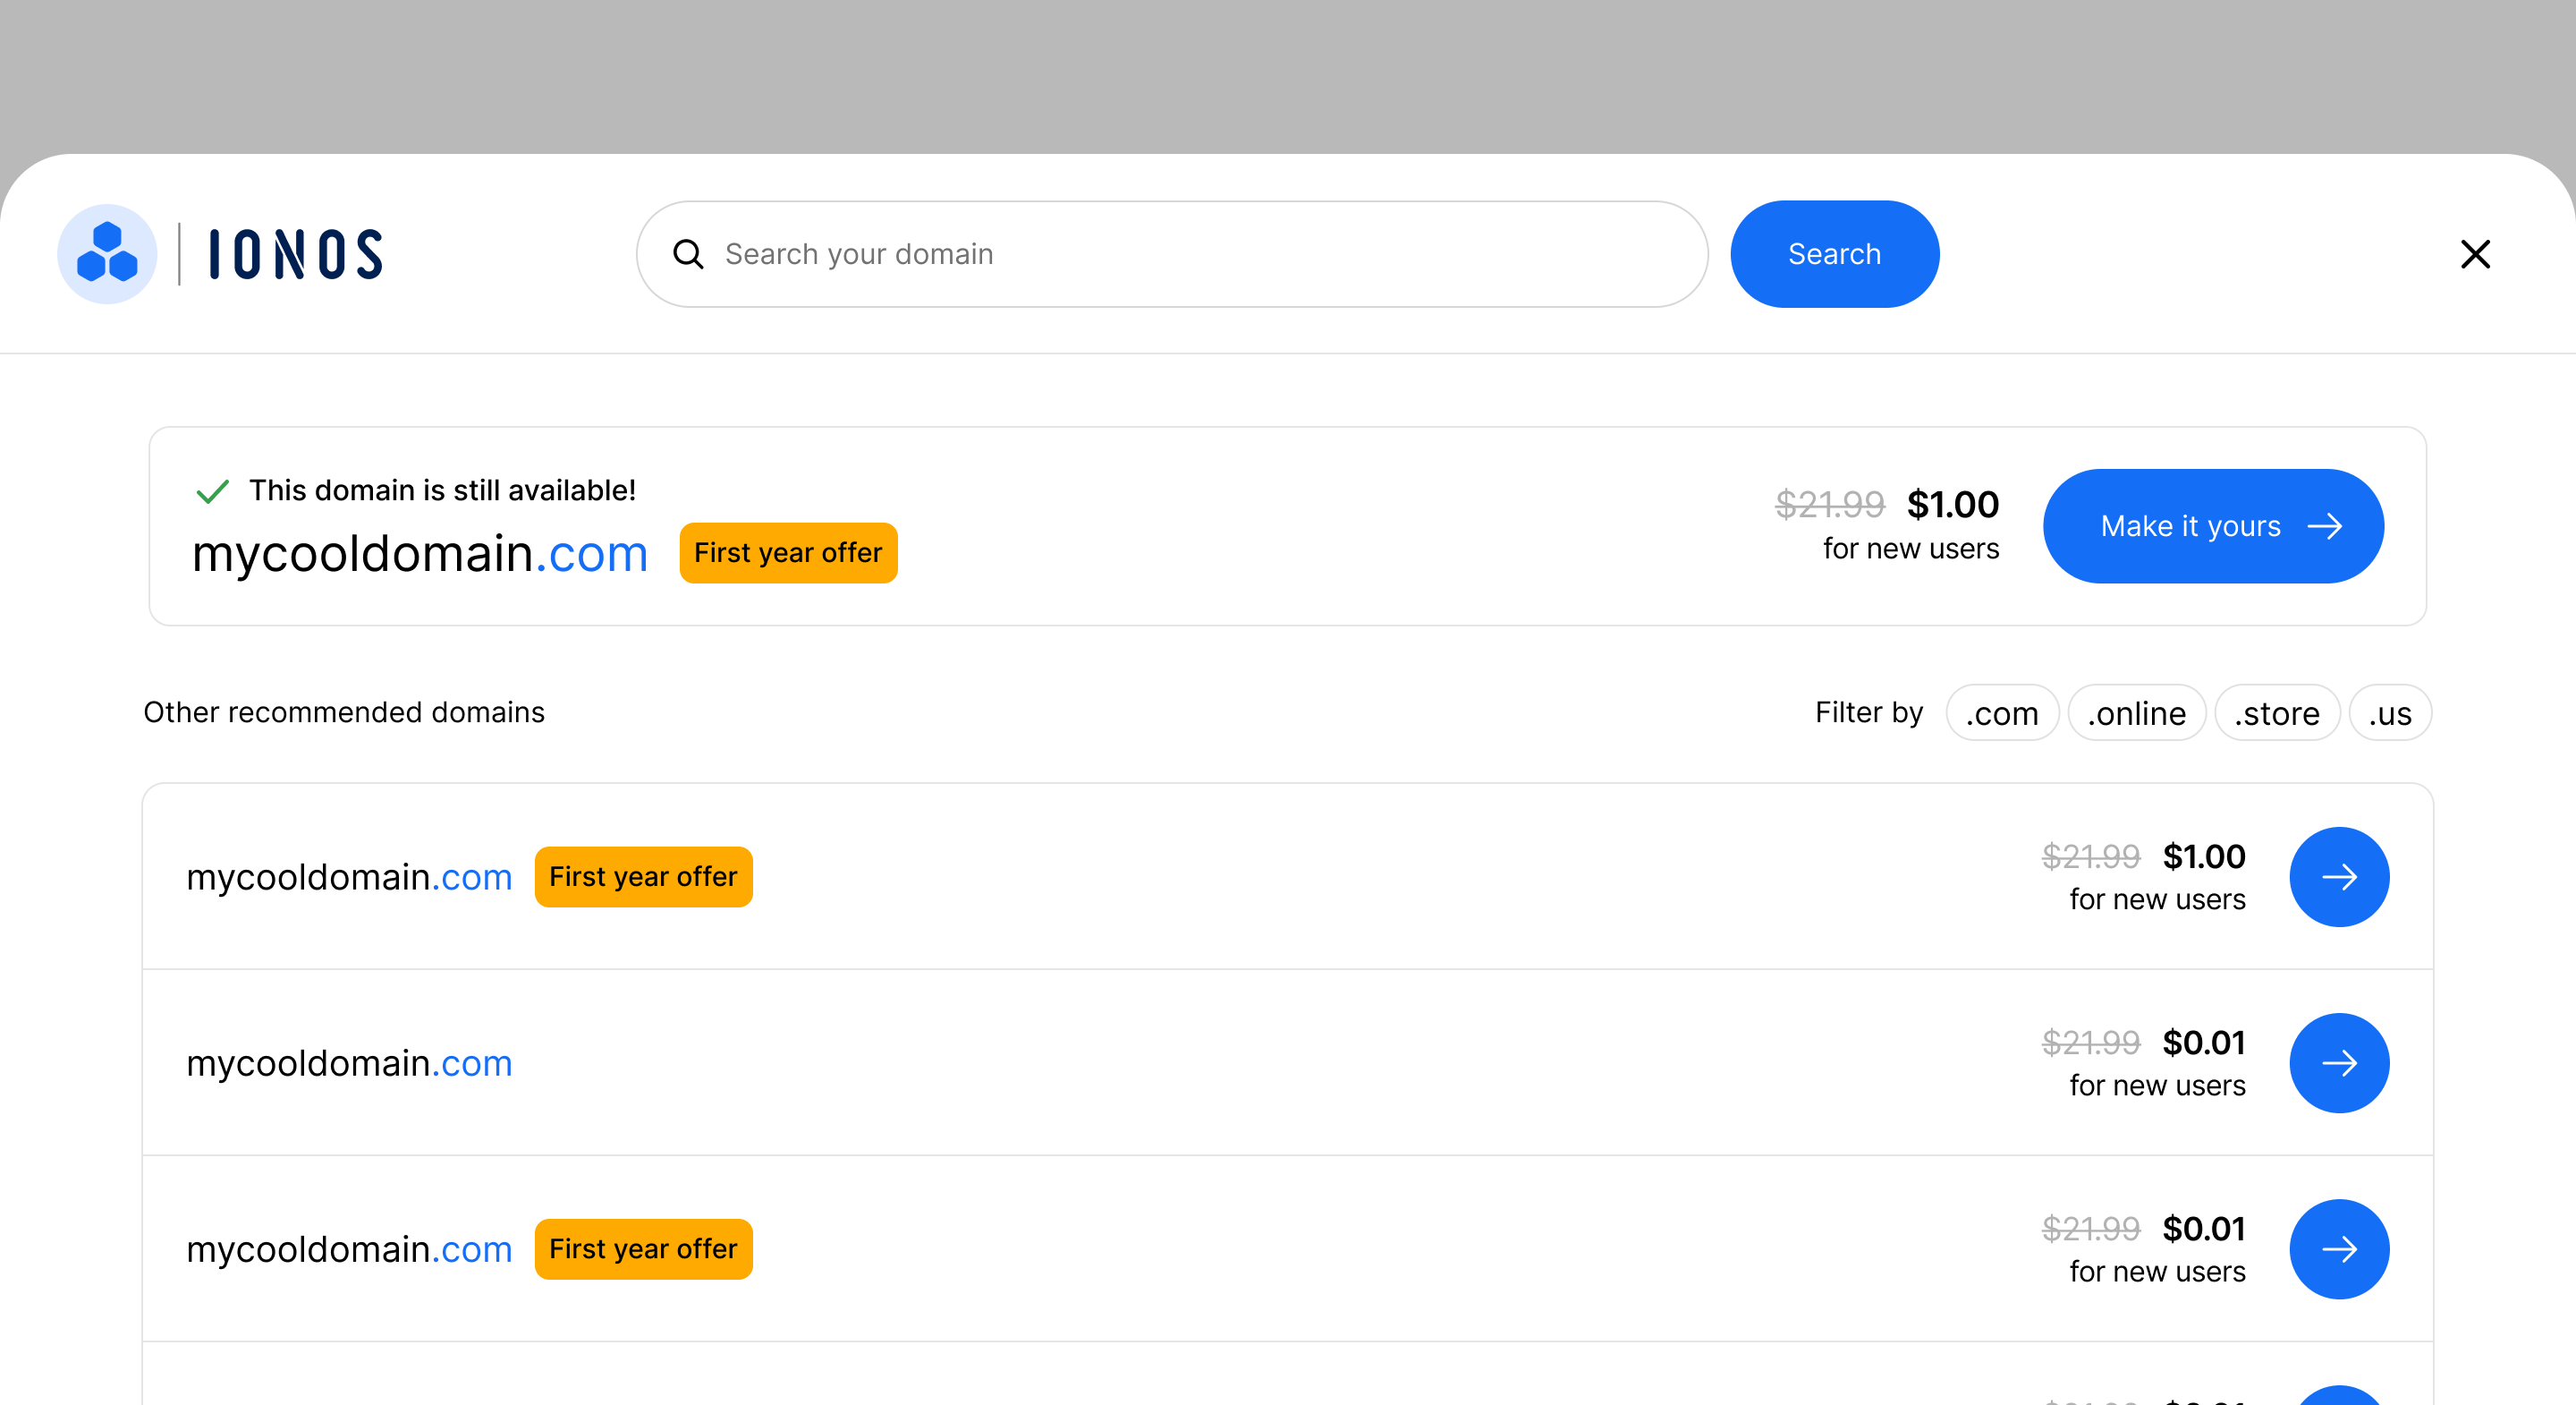Click the "Other recommended domains" heading
This screenshot has height=1405, width=2576.
coord(344,712)
